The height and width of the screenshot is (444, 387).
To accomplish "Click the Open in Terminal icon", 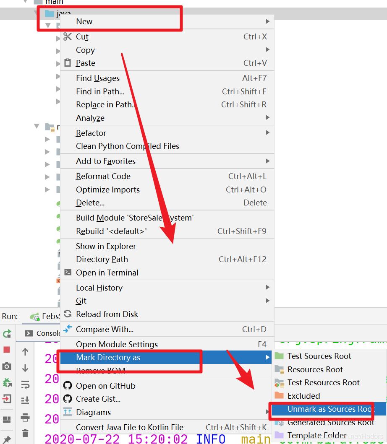I will pos(68,273).
